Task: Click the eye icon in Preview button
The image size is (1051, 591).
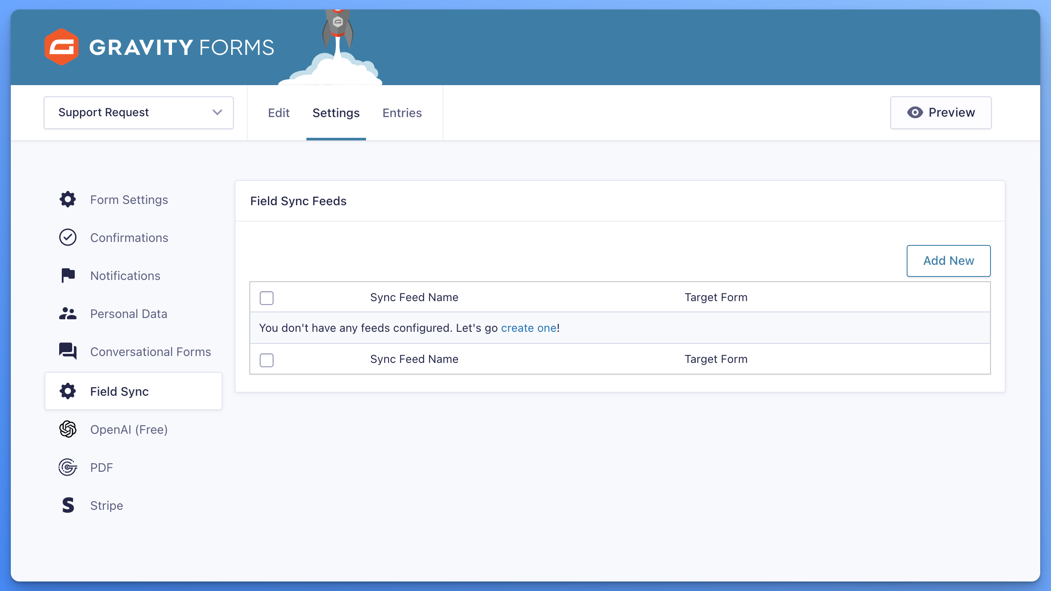Action: [915, 112]
